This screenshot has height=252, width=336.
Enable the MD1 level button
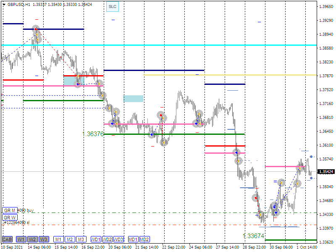133,239
